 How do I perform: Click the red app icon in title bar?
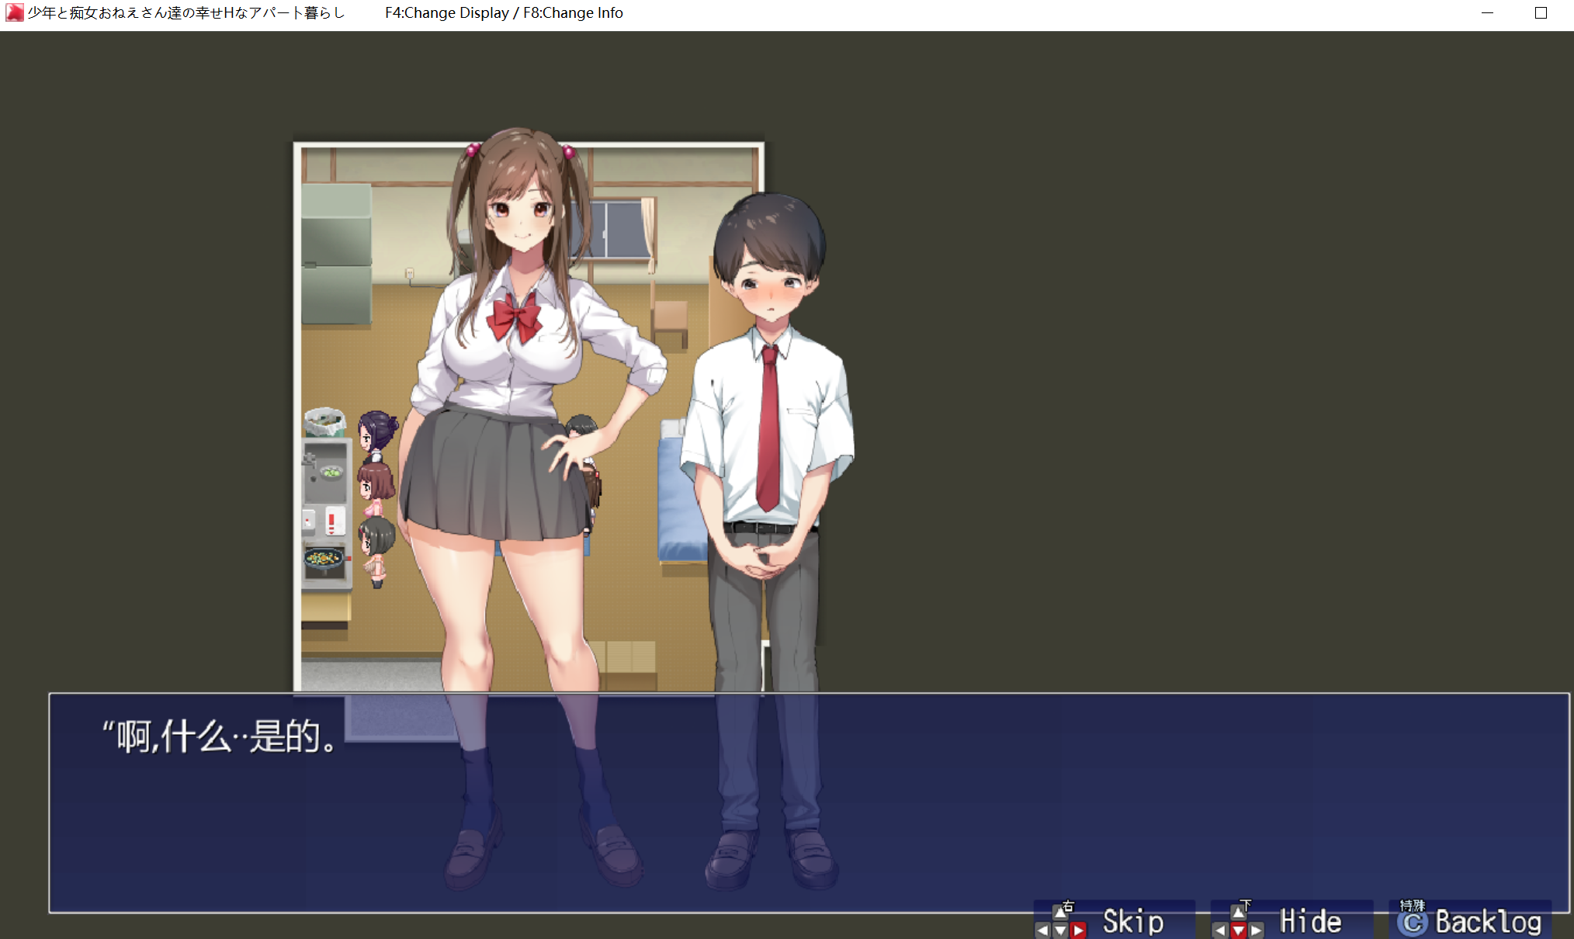click(14, 12)
